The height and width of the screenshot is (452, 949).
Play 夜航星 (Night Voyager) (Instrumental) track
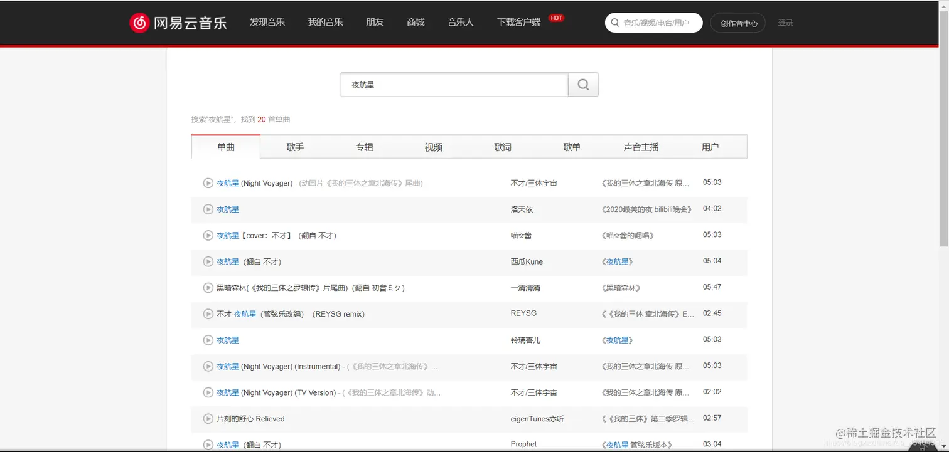pos(208,366)
